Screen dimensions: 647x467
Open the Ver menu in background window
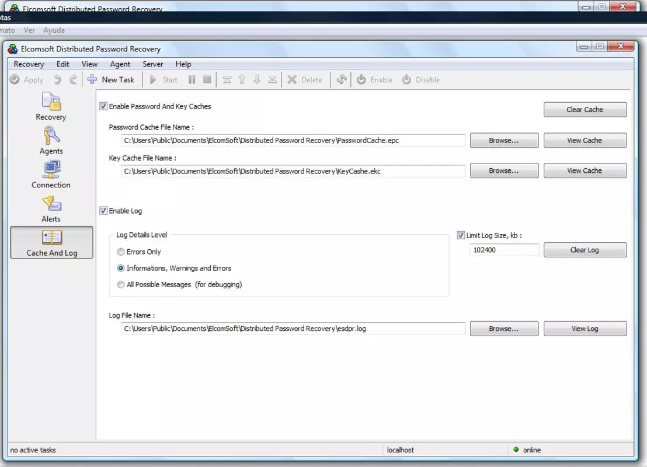pos(29,30)
